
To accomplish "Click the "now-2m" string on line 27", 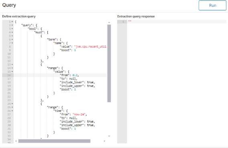I will click(x=79, y=114).
